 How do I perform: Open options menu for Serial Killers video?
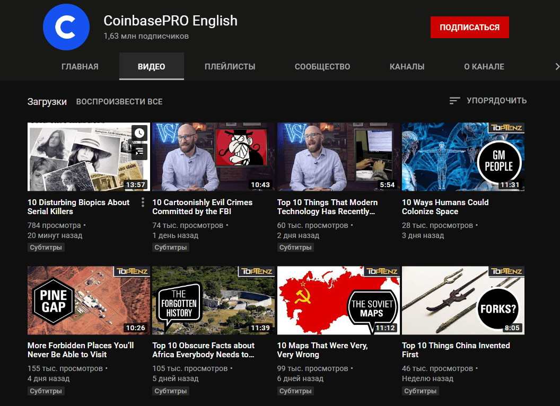143,202
